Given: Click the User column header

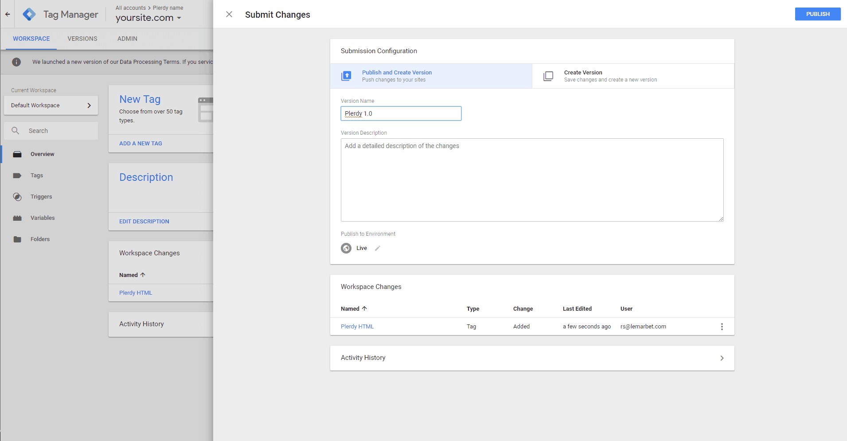Looking at the screenshot, I should [x=626, y=309].
